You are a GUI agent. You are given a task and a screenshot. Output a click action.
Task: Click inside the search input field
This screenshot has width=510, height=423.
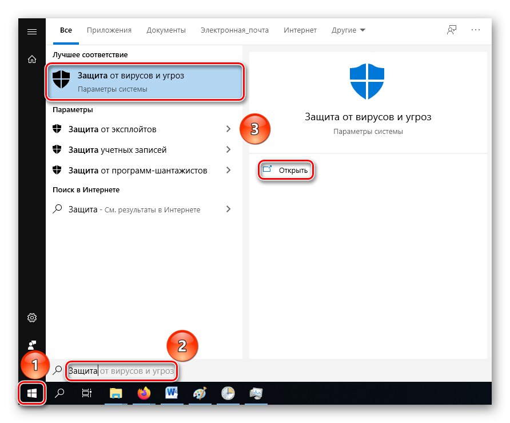click(x=122, y=371)
